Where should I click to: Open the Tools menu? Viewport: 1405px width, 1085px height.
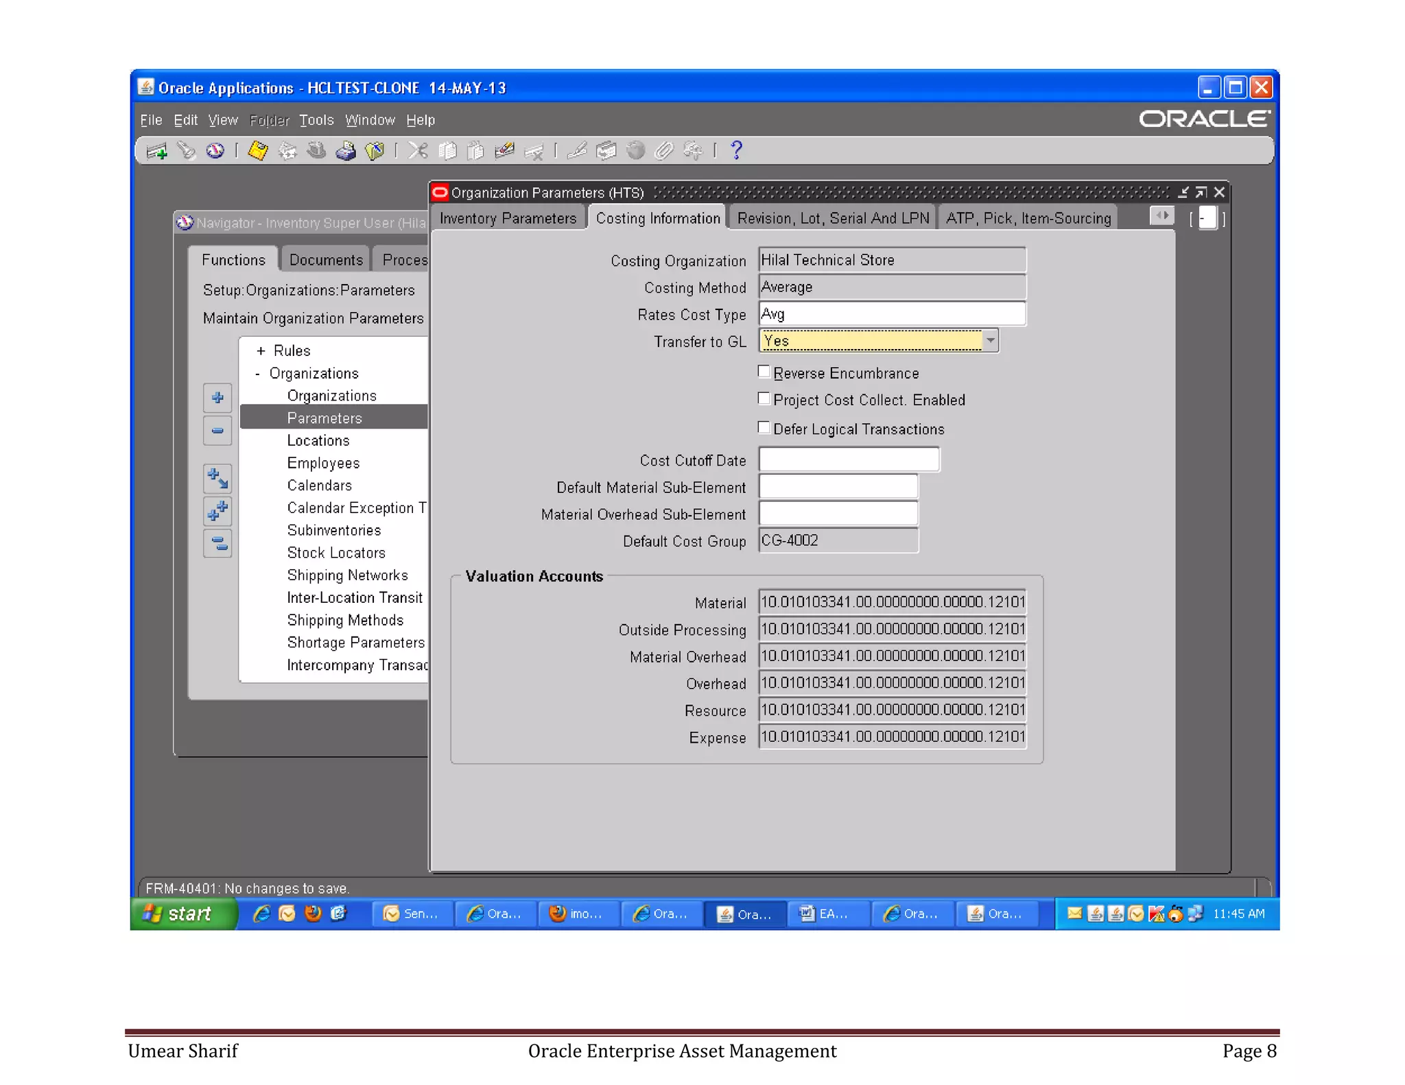(316, 120)
